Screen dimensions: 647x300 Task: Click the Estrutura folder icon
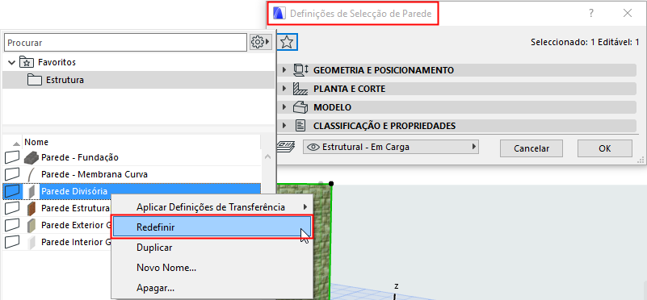[x=34, y=80]
